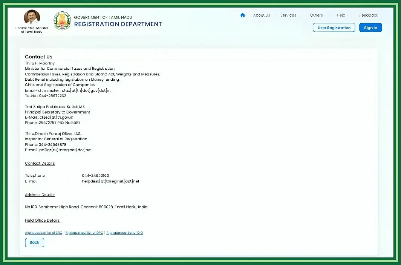Click the Sign In button
Screen dimensions: 401x265
[x=370, y=28]
